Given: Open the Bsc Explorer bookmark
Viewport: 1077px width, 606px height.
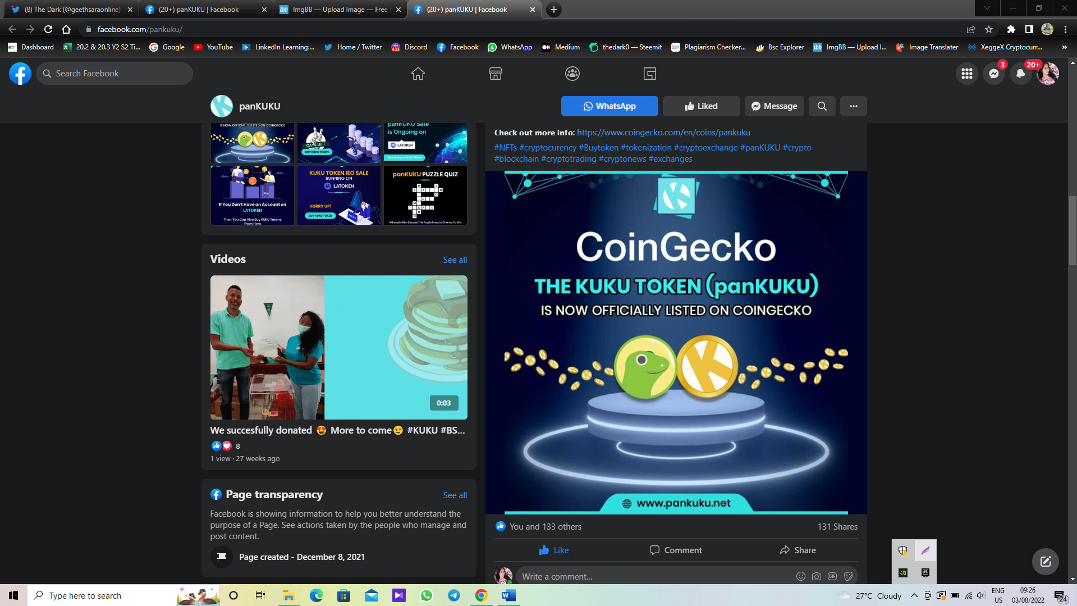Looking at the screenshot, I should (780, 47).
